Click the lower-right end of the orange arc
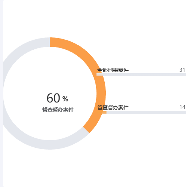187x187 pixels. 86,130
